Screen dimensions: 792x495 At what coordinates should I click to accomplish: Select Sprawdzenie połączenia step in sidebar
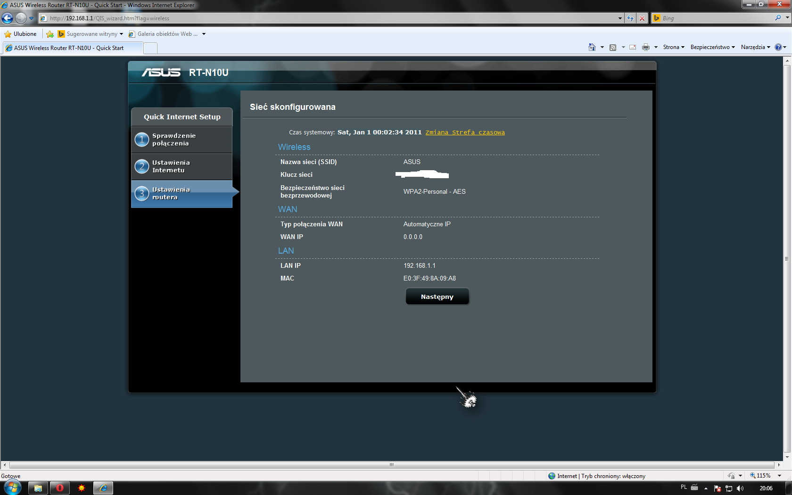tap(182, 140)
